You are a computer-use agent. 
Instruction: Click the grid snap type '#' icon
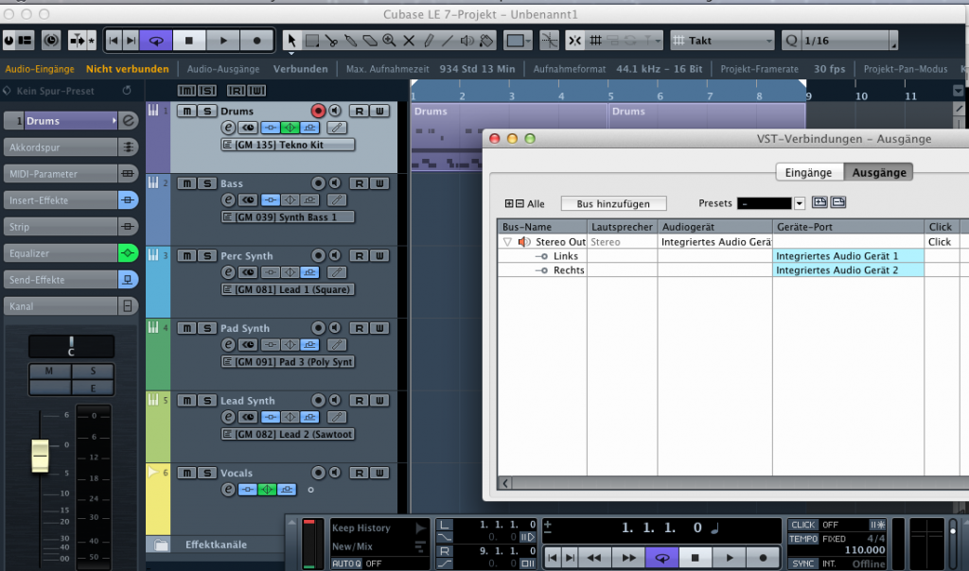coord(596,41)
